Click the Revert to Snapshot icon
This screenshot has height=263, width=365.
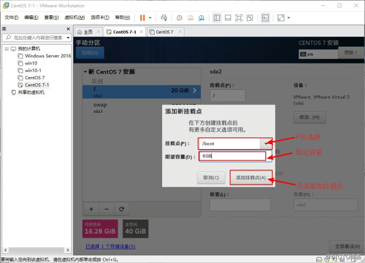[x=191, y=18]
